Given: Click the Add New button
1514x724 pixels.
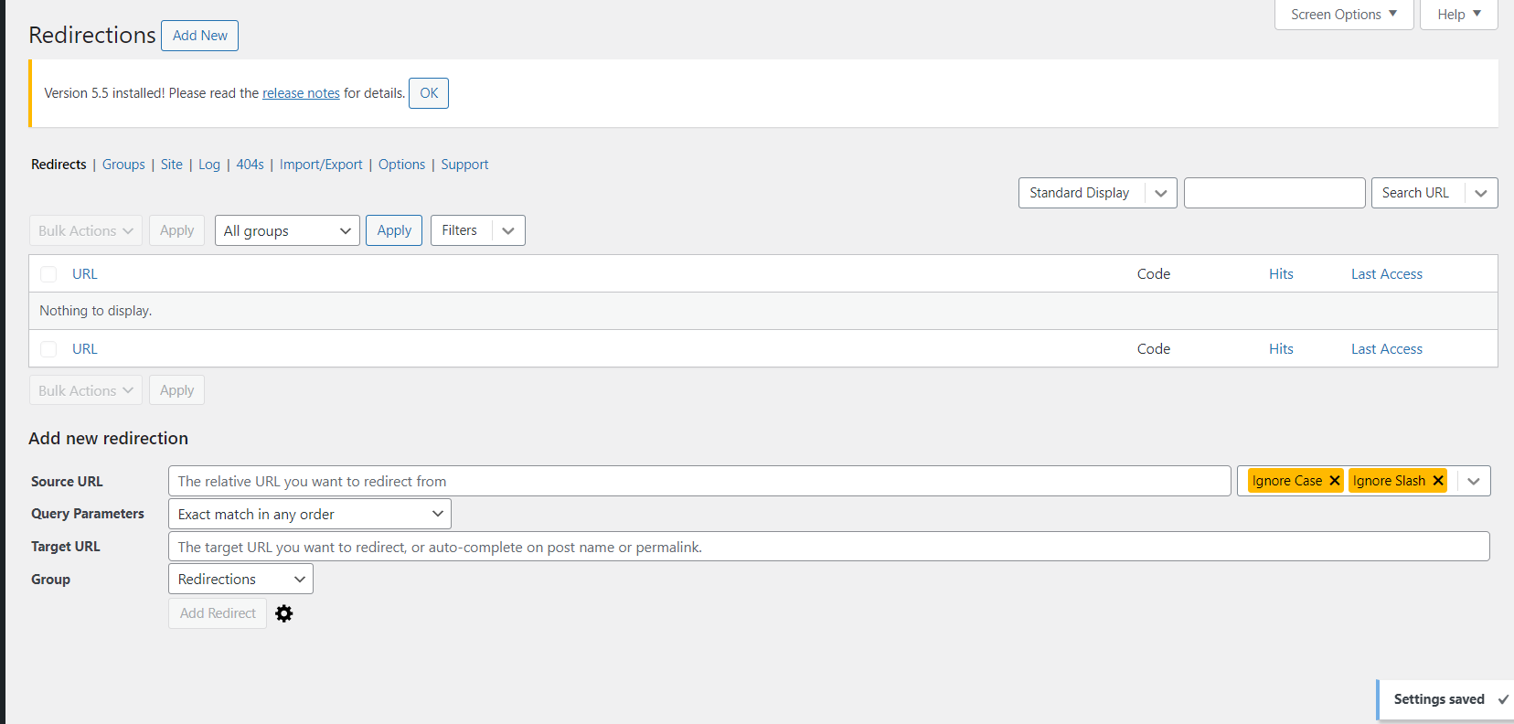Looking at the screenshot, I should 199,36.
